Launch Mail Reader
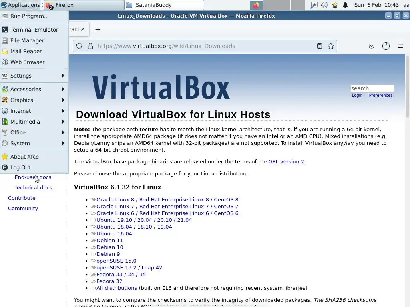This screenshot has width=410, height=307. pyautogui.click(x=34, y=52)
